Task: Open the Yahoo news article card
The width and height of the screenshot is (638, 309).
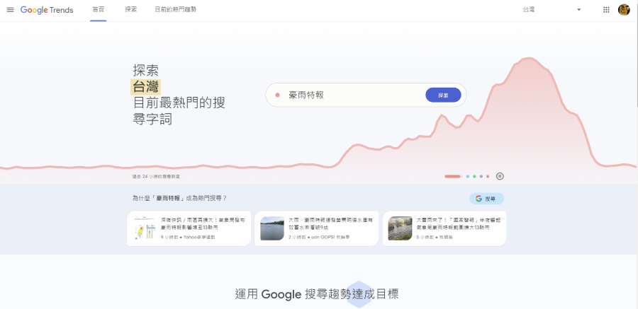Action: (189, 228)
